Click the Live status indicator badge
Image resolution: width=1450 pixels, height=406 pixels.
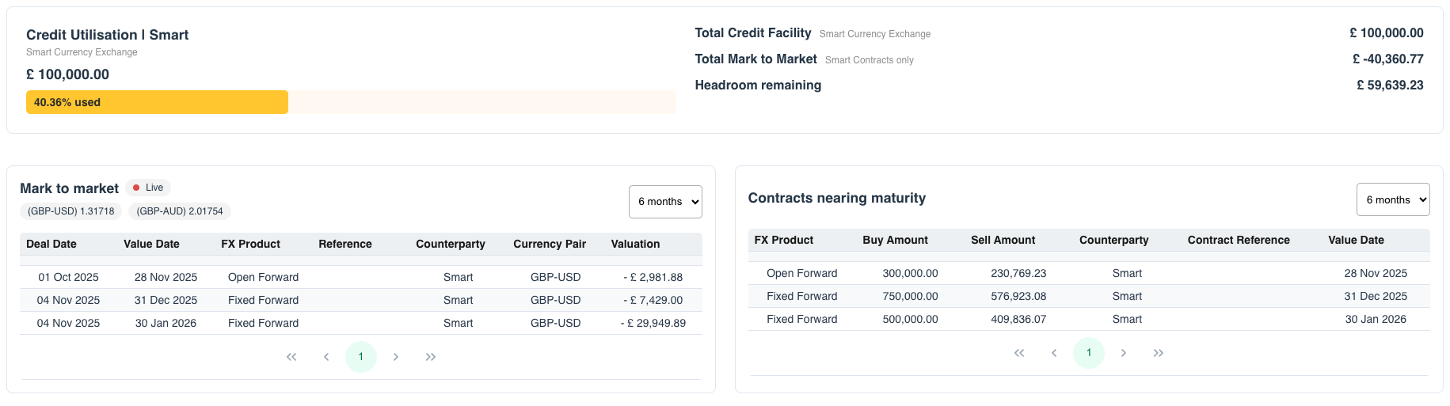tap(148, 188)
